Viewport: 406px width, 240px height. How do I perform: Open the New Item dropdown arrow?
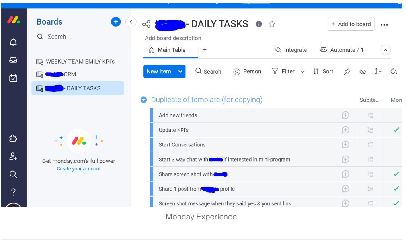click(x=180, y=72)
